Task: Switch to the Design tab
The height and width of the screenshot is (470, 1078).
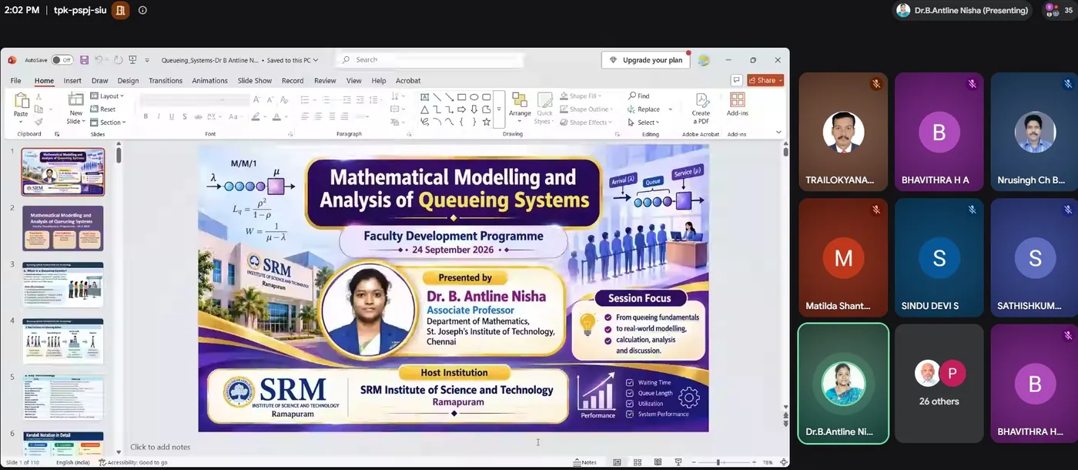Action: click(x=128, y=80)
